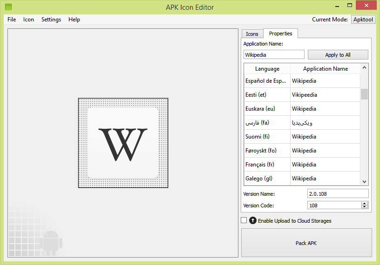Image resolution: width=380 pixels, height=265 pixels.
Task: Click the Wikipédia application name cell
Action: (326, 165)
